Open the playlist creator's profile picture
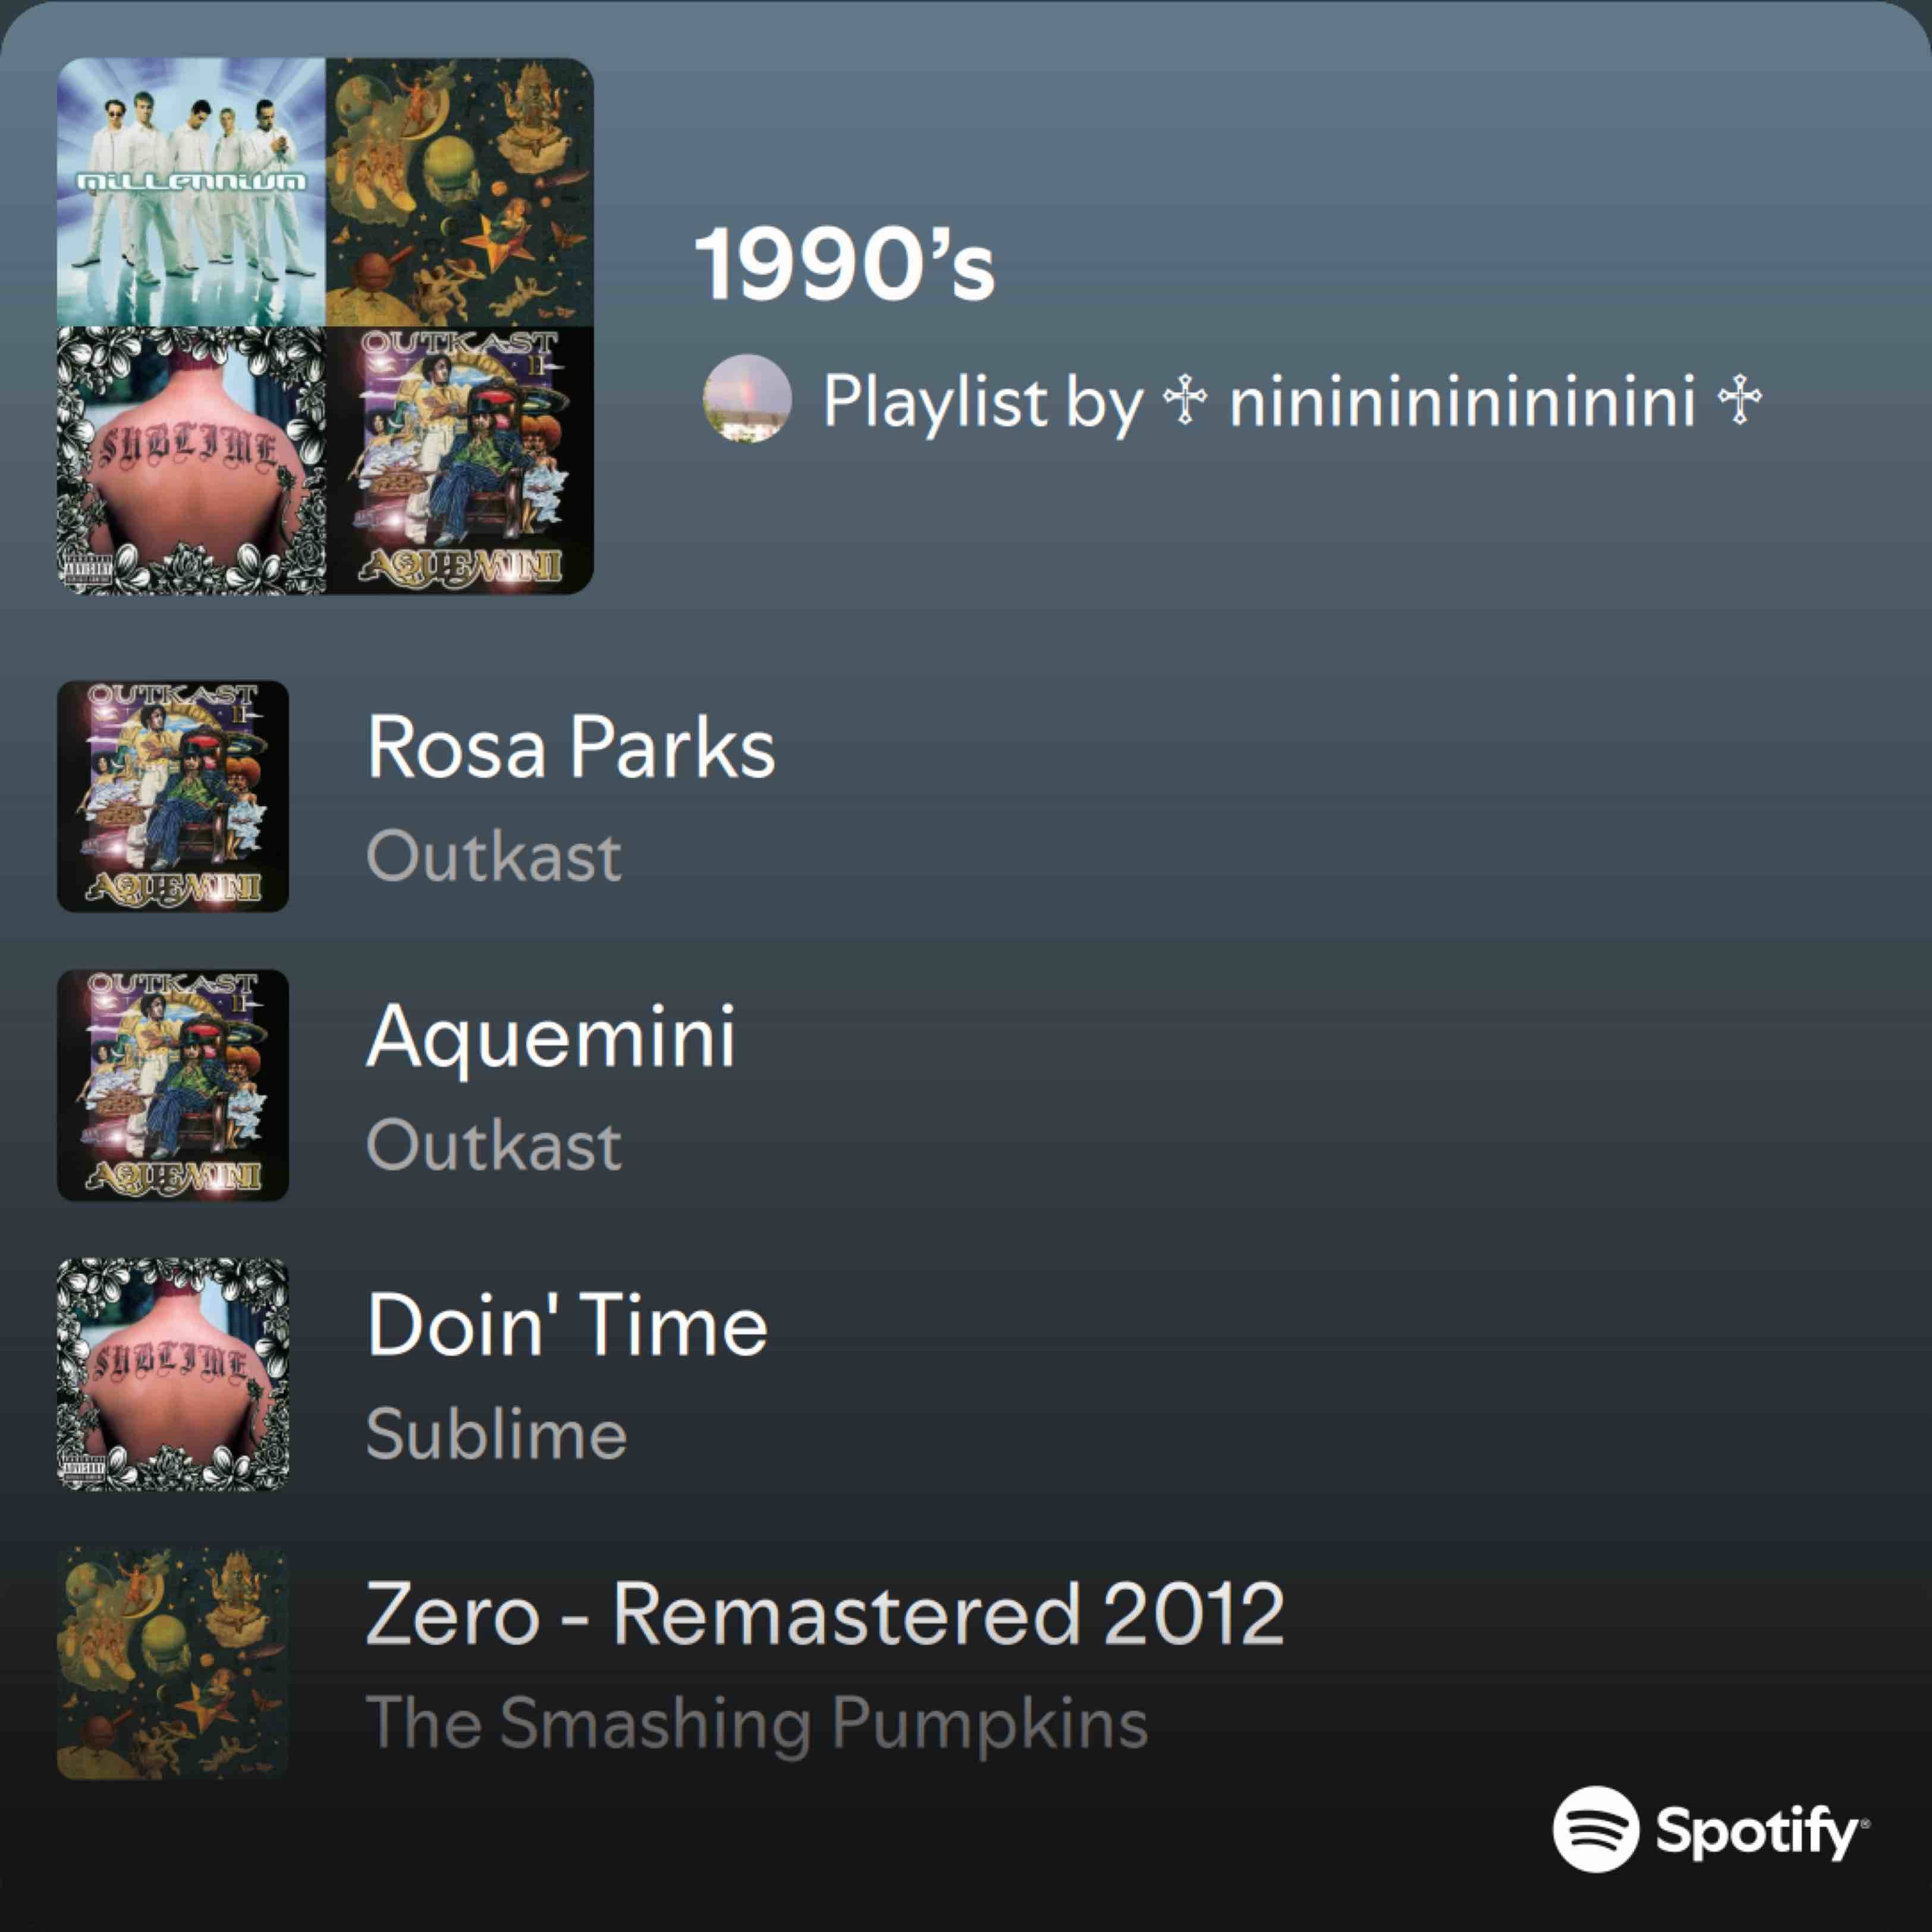This screenshot has height=1932, width=1932. coord(748,398)
